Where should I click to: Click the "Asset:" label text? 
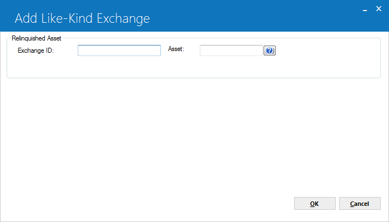(x=176, y=49)
